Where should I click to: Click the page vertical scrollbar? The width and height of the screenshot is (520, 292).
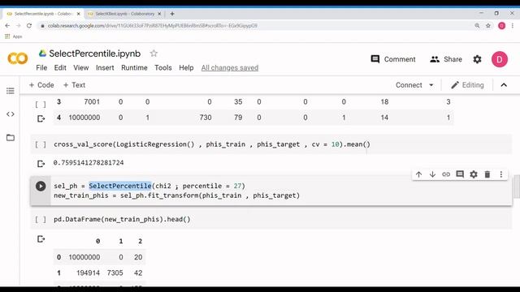(x=517, y=186)
